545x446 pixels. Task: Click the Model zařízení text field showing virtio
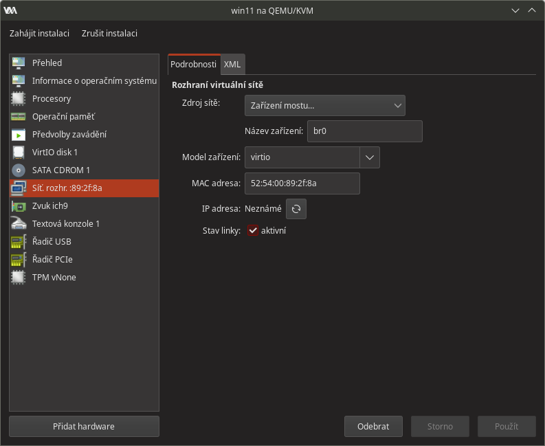coord(302,157)
